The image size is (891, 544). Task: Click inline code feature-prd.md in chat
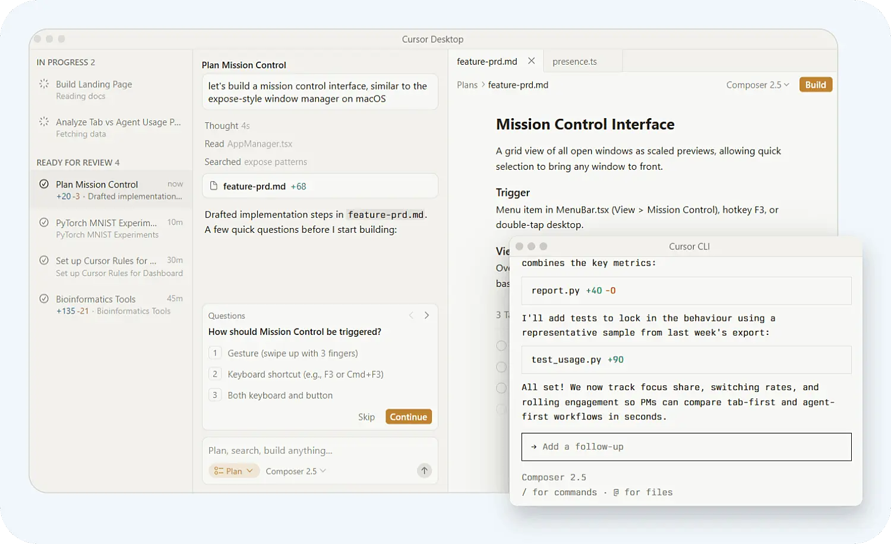[x=386, y=214]
